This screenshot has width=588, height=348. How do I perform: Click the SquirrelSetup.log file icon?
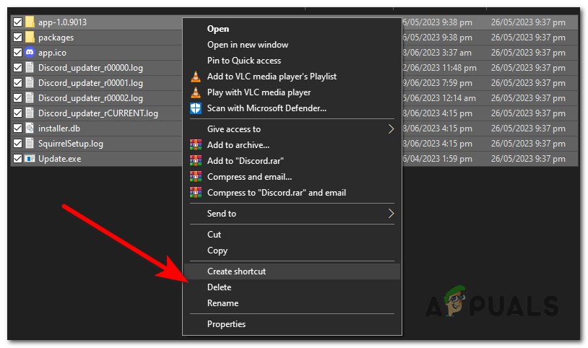[x=30, y=143]
